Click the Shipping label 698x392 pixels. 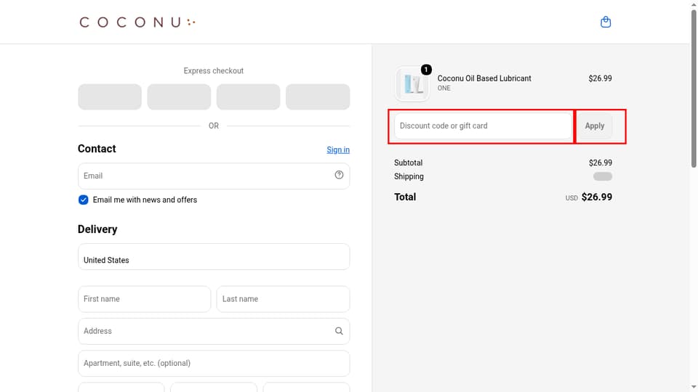coord(409,176)
